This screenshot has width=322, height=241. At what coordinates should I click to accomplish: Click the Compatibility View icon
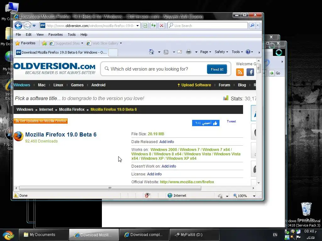click(145, 26)
